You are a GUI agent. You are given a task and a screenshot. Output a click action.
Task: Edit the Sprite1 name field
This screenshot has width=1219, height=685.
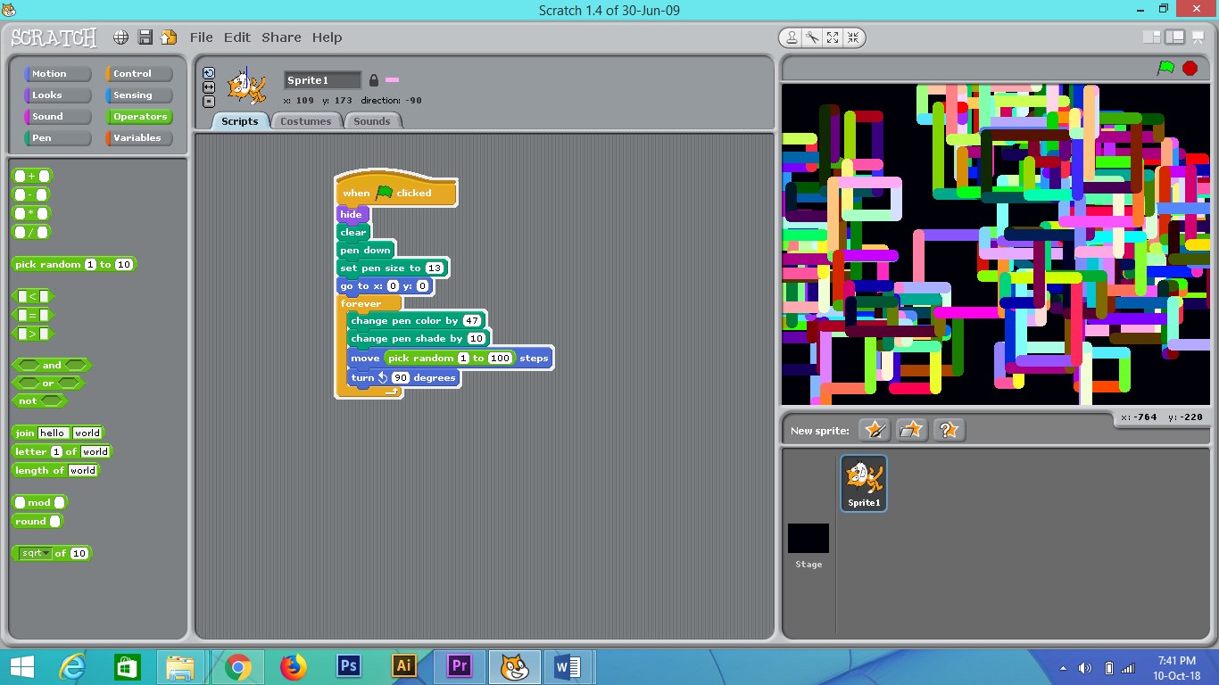click(x=323, y=80)
